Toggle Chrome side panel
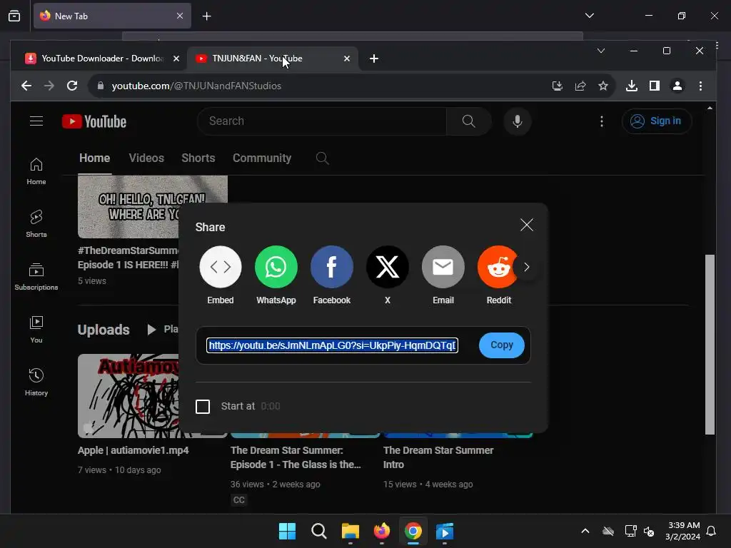Viewport: 731px width, 548px height. (x=655, y=86)
